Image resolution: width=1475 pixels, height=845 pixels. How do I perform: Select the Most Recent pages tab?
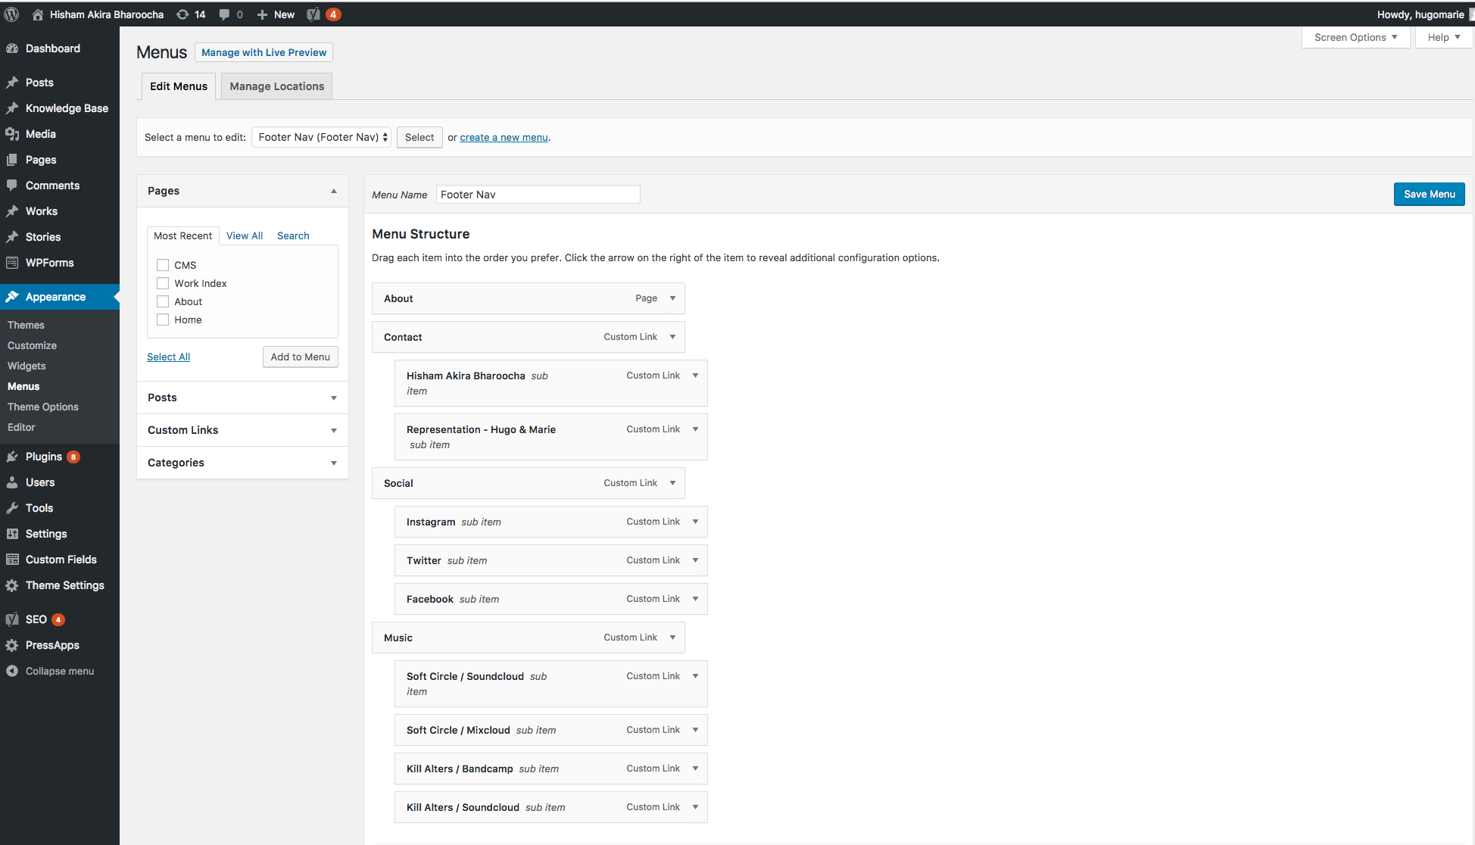tap(183, 235)
